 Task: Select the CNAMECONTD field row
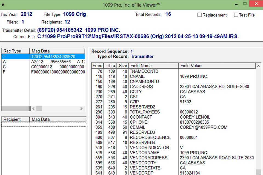[x=174, y=81]
